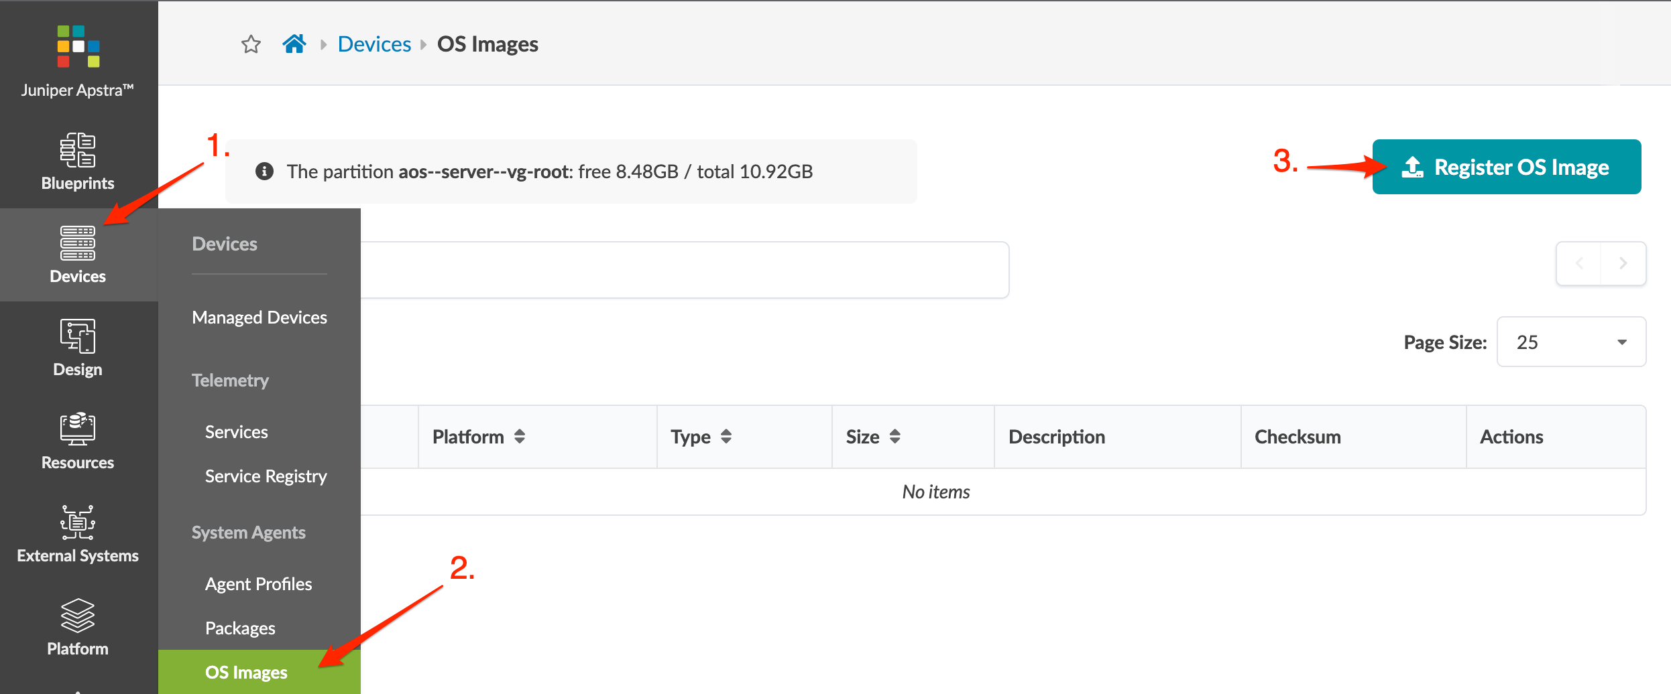The height and width of the screenshot is (694, 1671).
Task: Open Blueprints from the sidebar
Action: 78,161
